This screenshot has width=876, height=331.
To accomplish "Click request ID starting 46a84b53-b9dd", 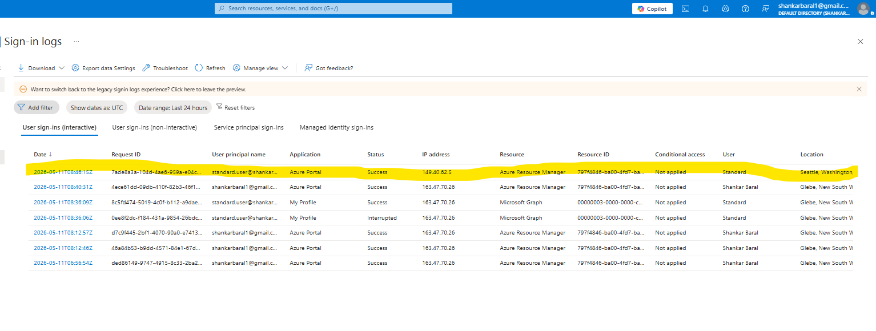I will click(x=156, y=248).
